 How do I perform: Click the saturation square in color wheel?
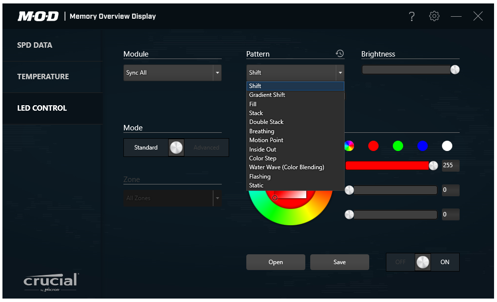point(290,194)
